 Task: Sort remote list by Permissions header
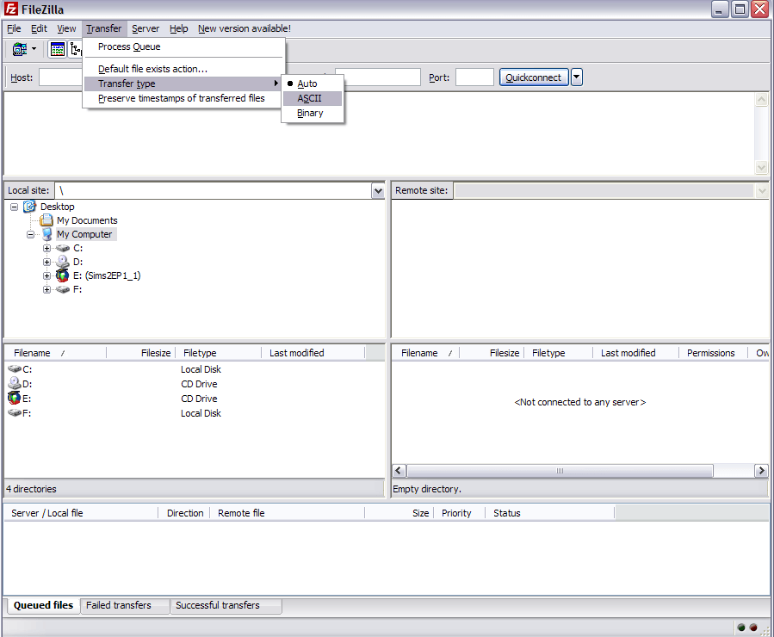(713, 353)
